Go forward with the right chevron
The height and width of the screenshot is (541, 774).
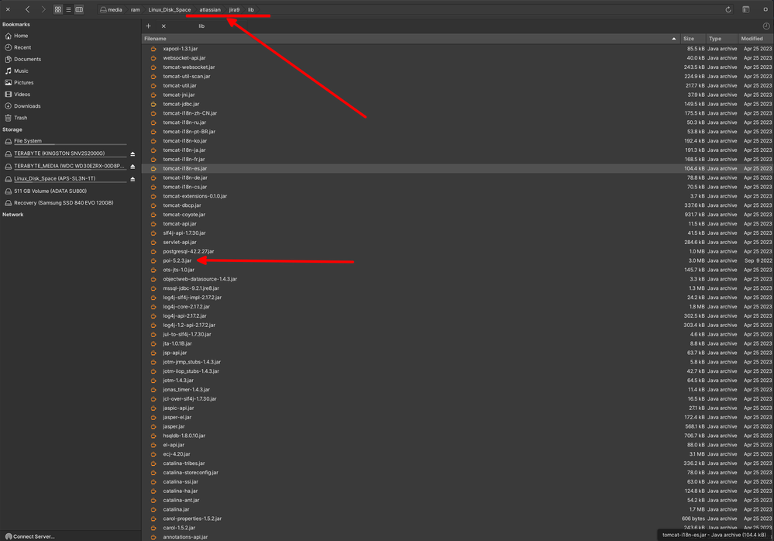pos(43,9)
